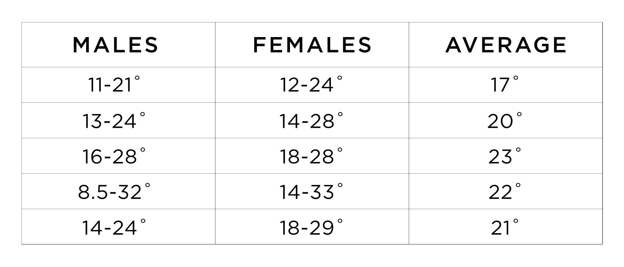Click the AVERAGE column header
This screenshot has height=267, width=624.
pos(506,45)
